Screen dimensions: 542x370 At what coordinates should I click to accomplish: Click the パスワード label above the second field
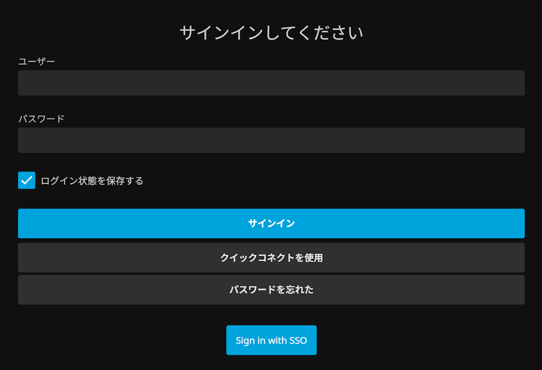click(41, 119)
